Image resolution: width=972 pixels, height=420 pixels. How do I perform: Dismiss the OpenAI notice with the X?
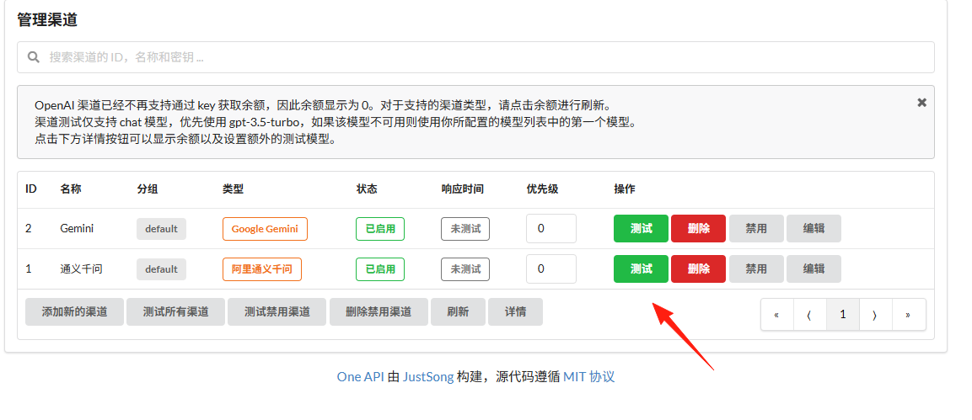921,103
